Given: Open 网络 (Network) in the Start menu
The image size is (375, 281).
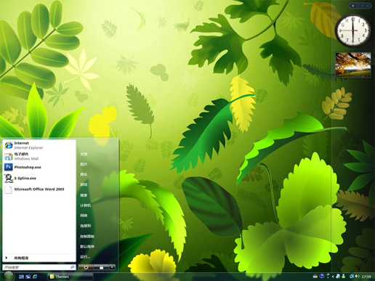Looking at the screenshot, I should [84, 216].
